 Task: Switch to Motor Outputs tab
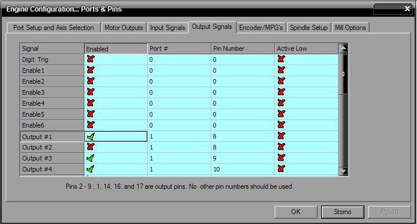tap(124, 28)
